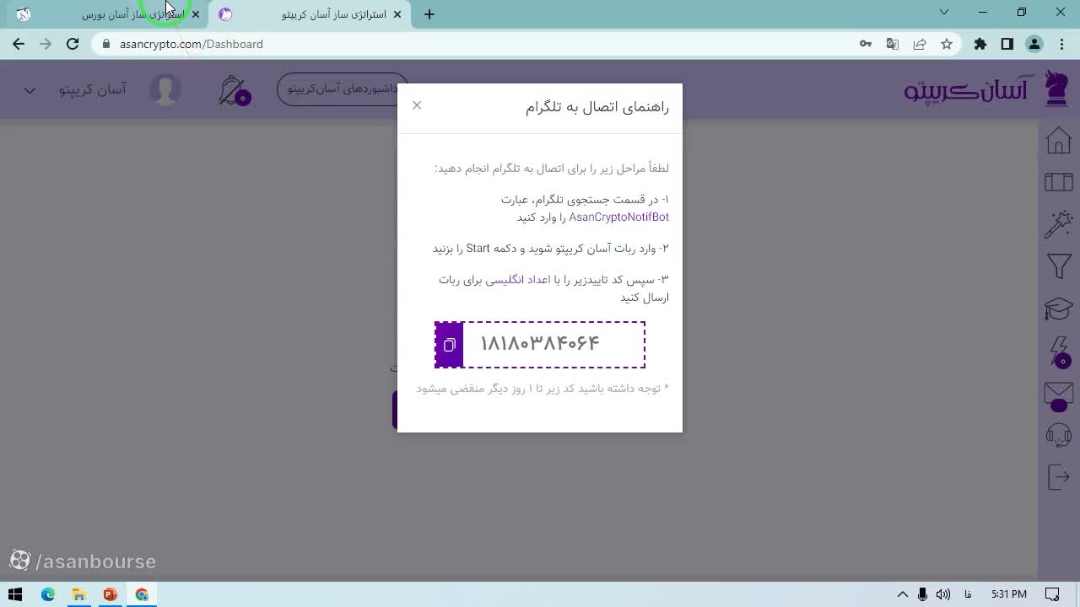Open the envelope messages sidebar icon
The height and width of the screenshot is (607, 1080).
point(1058,395)
